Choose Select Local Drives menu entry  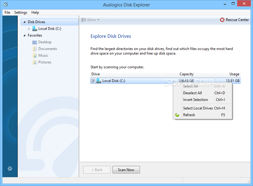(202, 108)
